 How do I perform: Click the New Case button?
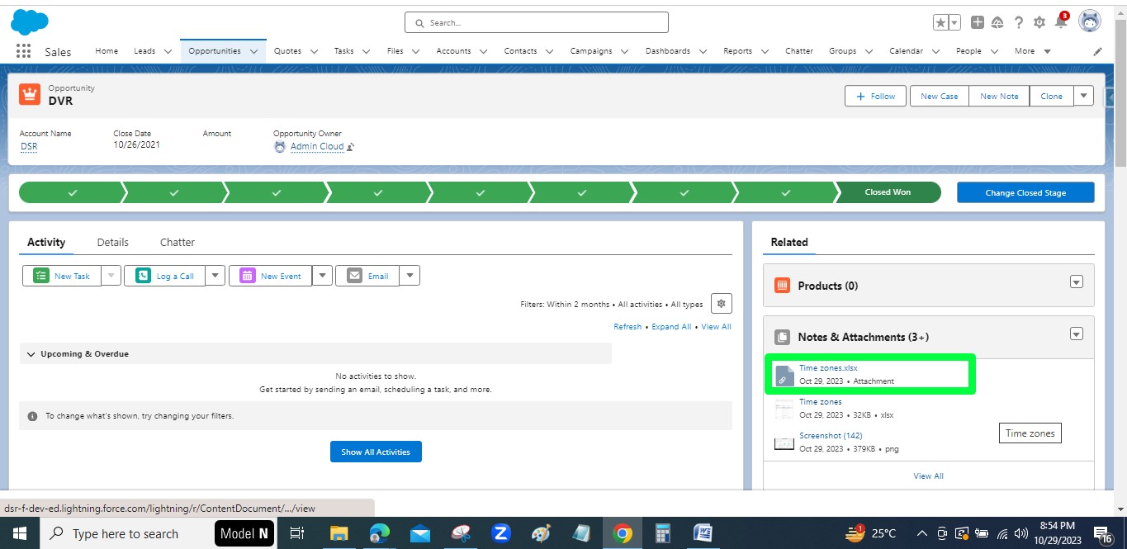click(940, 96)
